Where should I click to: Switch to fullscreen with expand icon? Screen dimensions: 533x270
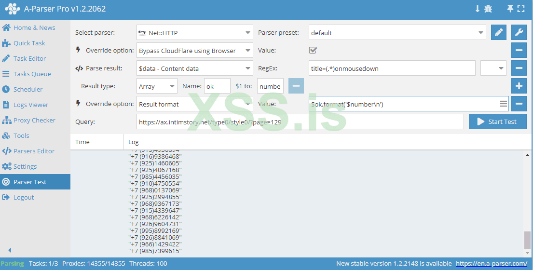coord(521,9)
